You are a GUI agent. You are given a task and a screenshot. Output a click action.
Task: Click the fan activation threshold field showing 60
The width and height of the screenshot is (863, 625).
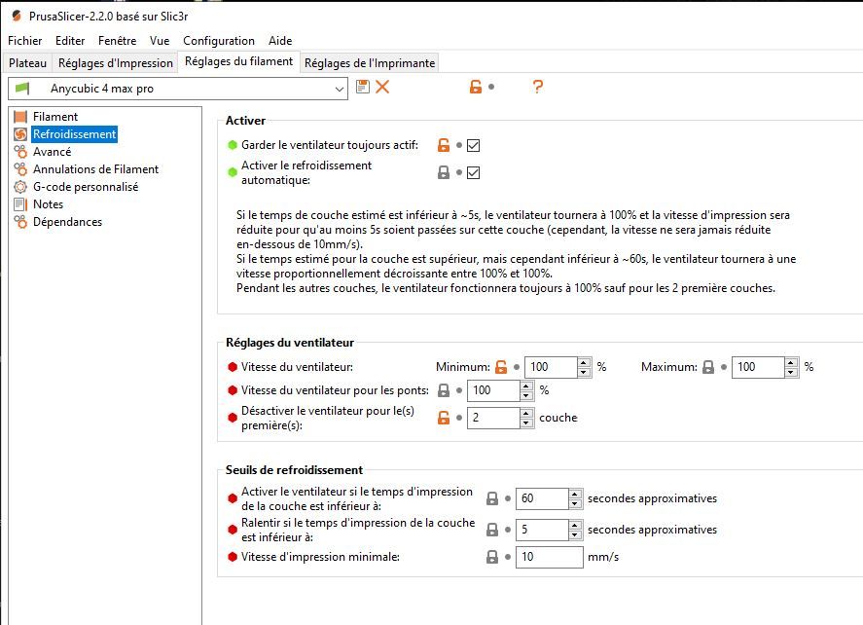543,498
